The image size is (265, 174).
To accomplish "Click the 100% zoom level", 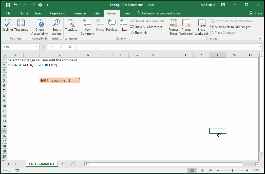I will point(256,170).
